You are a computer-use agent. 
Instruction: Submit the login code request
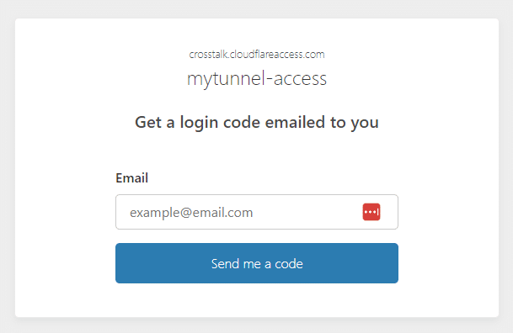[x=257, y=263]
